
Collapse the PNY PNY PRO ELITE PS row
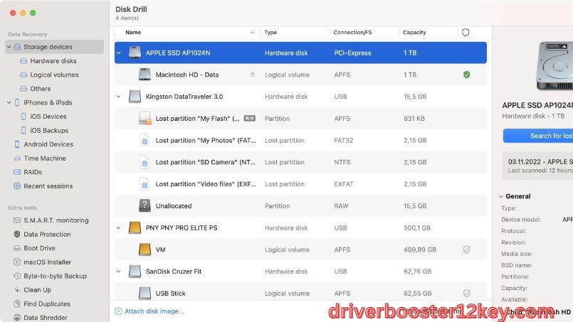coord(118,227)
